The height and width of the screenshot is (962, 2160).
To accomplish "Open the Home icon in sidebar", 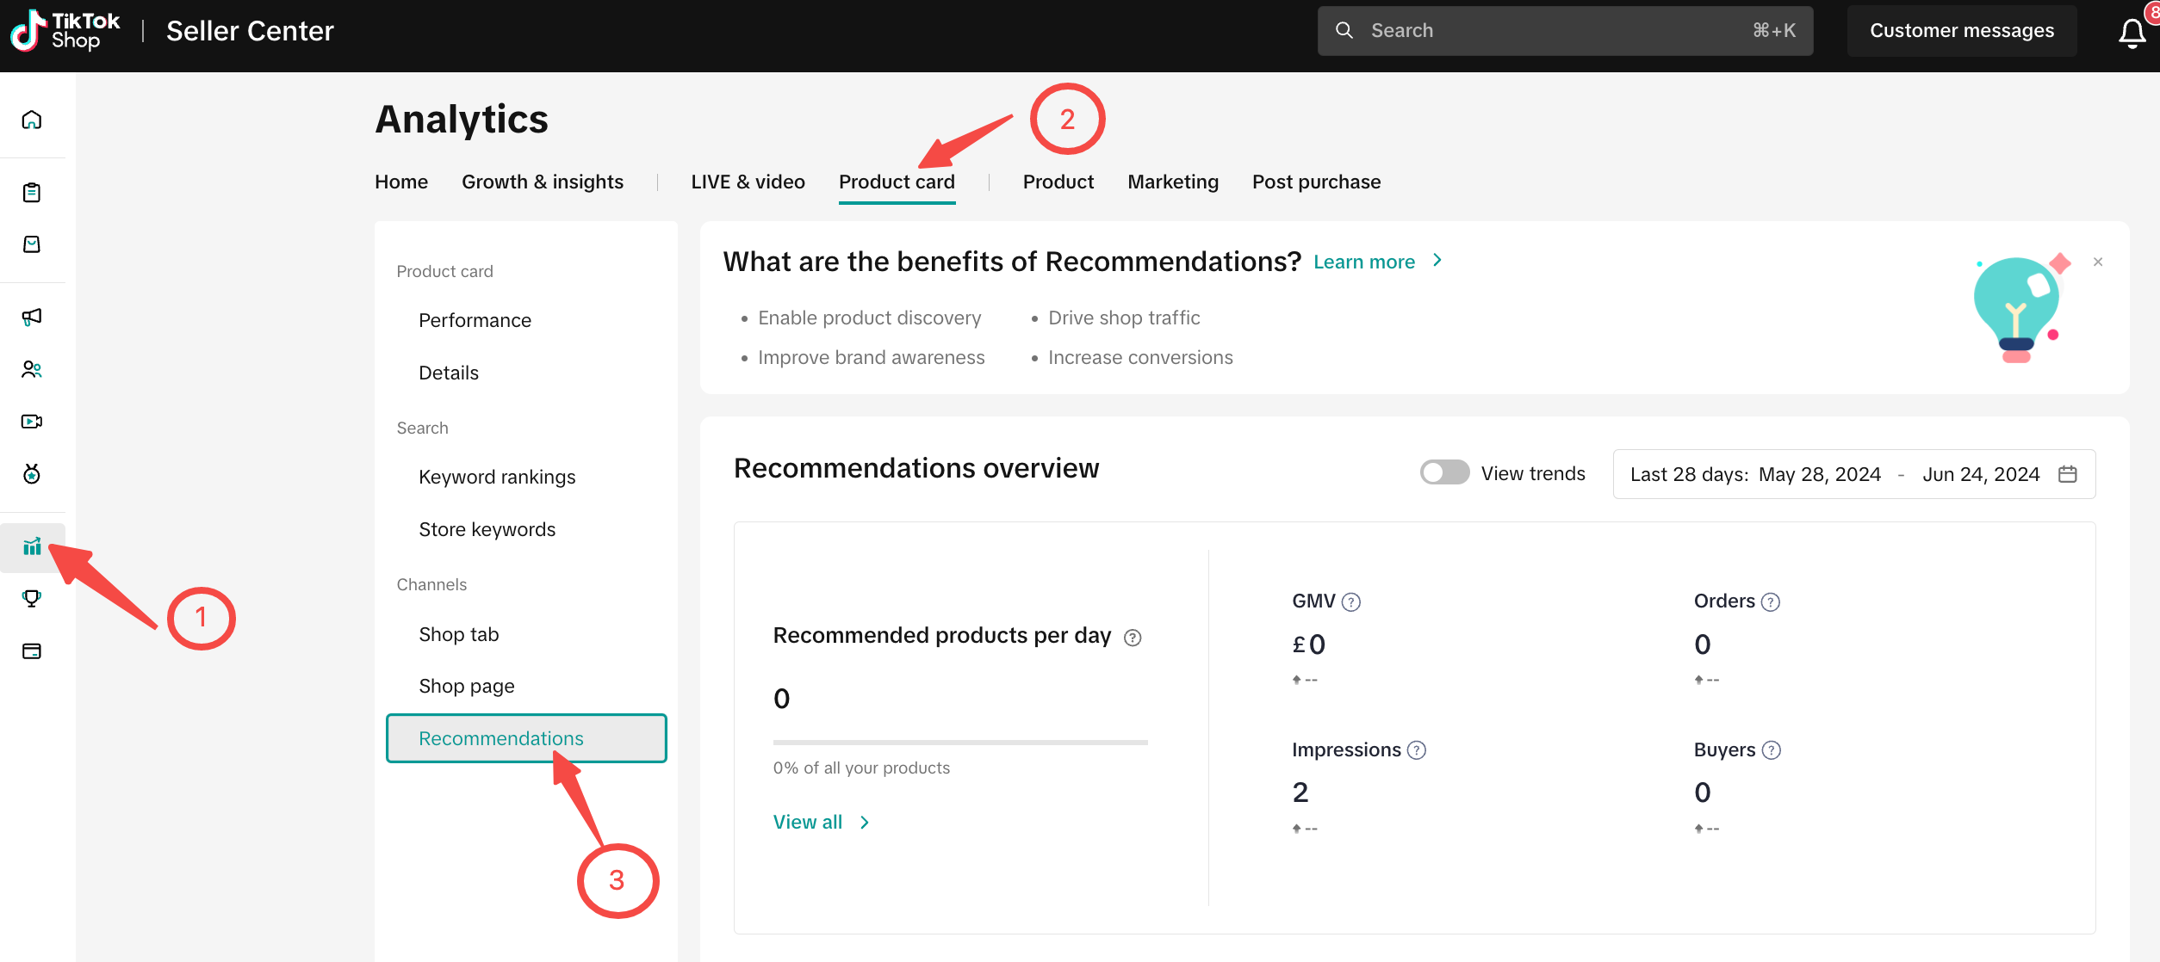I will click(32, 120).
